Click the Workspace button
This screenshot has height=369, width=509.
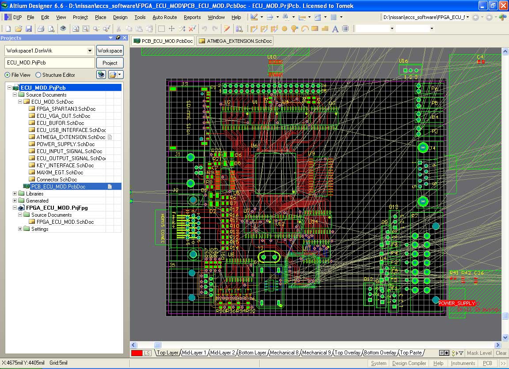click(110, 51)
